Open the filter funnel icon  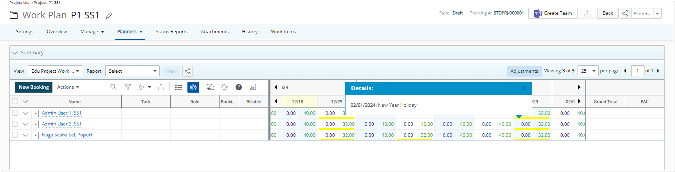tap(128, 87)
